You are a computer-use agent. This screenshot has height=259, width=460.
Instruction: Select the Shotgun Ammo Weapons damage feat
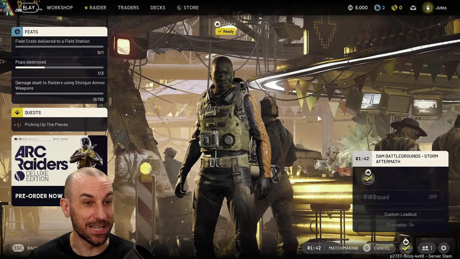point(59,91)
